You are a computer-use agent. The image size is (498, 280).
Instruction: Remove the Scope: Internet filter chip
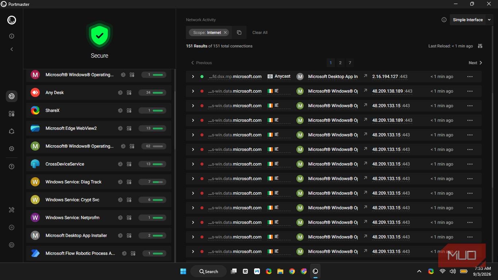225,32
